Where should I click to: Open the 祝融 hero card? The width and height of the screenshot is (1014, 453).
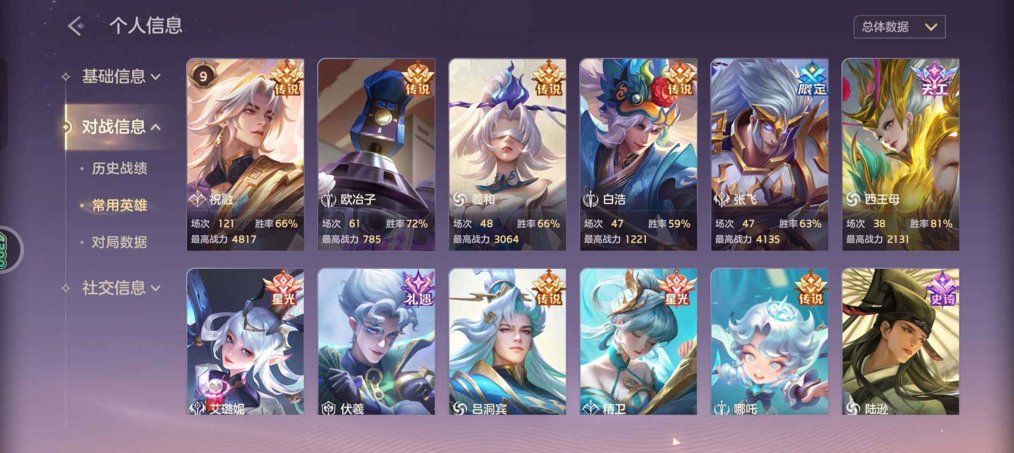click(245, 154)
